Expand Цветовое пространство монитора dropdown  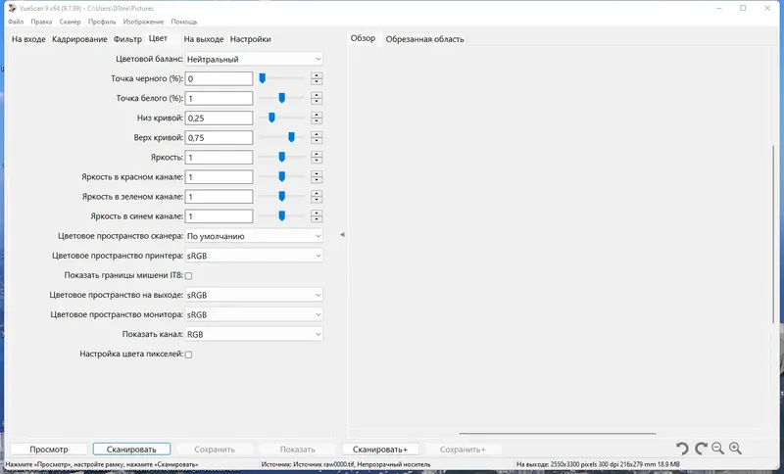[x=254, y=314]
